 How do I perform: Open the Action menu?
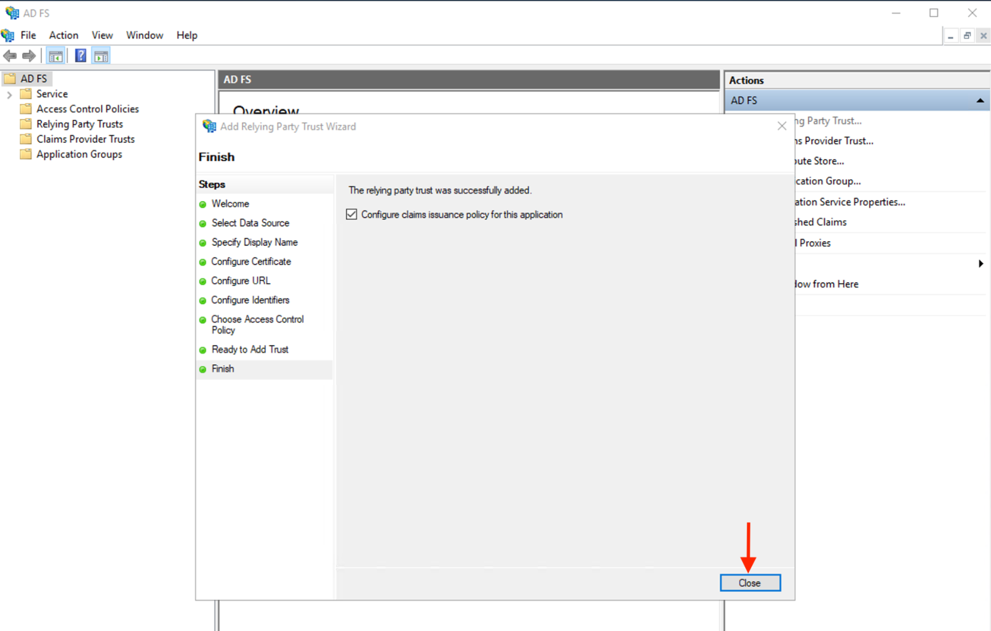(x=63, y=35)
